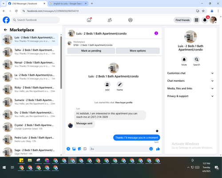Click the Facebook logo icon
This screenshot has height=178, width=222.
click(6, 20)
